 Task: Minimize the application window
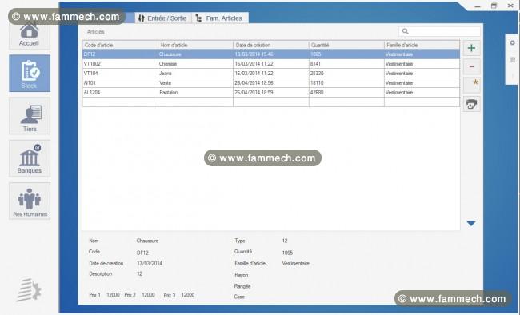coord(478,6)
